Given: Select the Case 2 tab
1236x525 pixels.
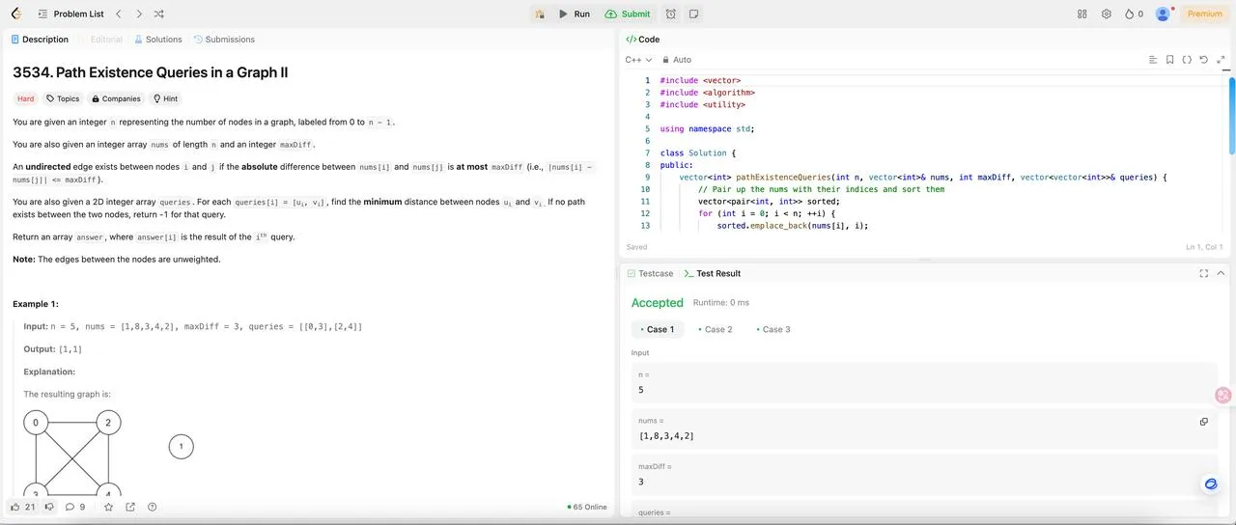Looking at the screenshot, I should [716, 329].
